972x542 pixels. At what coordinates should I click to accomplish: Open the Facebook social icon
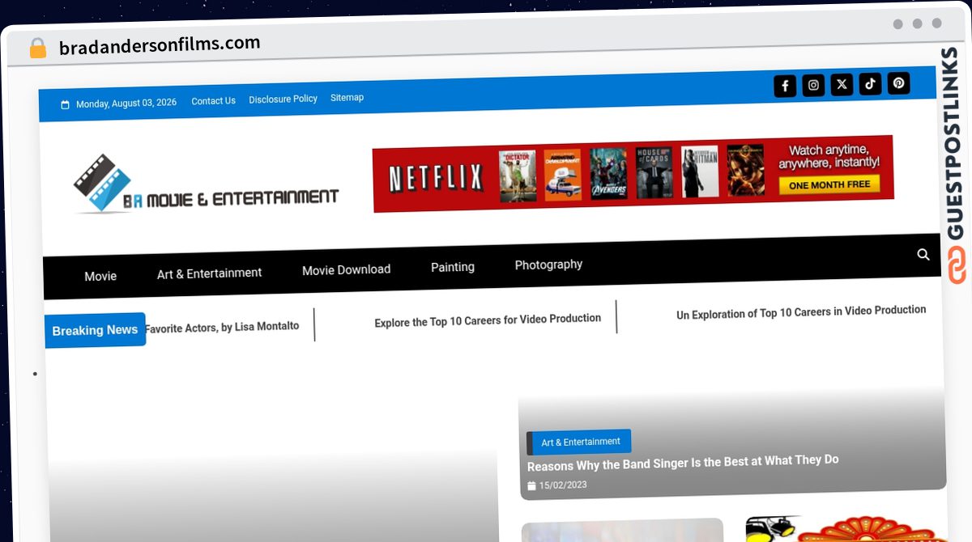pos(785,86)
